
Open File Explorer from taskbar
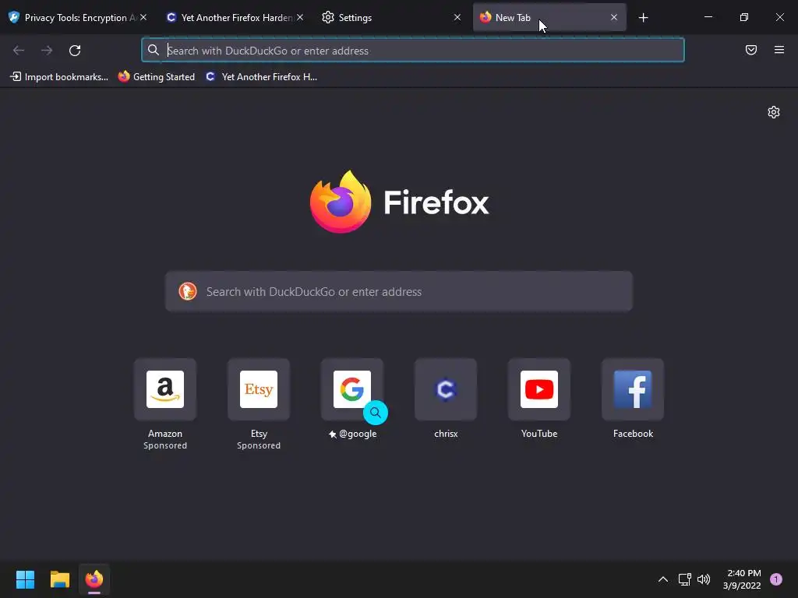click(x=59, y=579)
